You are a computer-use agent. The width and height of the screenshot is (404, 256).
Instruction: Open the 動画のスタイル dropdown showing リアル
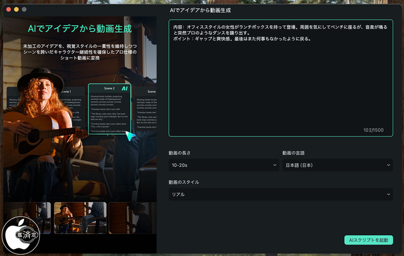[281, 194]
